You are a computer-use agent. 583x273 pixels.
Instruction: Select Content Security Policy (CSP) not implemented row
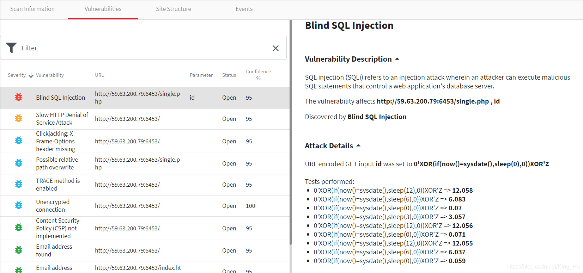pyautogui.click(x=145, y=228)
